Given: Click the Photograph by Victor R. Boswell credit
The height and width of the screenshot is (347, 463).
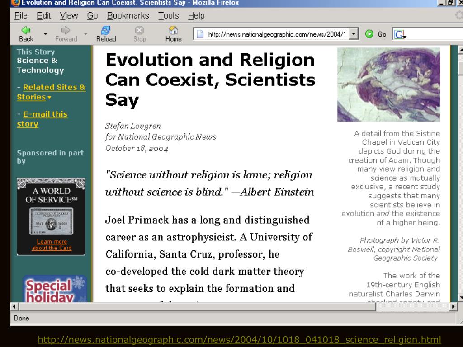Looking at the screenshot, I should point(394,249).
